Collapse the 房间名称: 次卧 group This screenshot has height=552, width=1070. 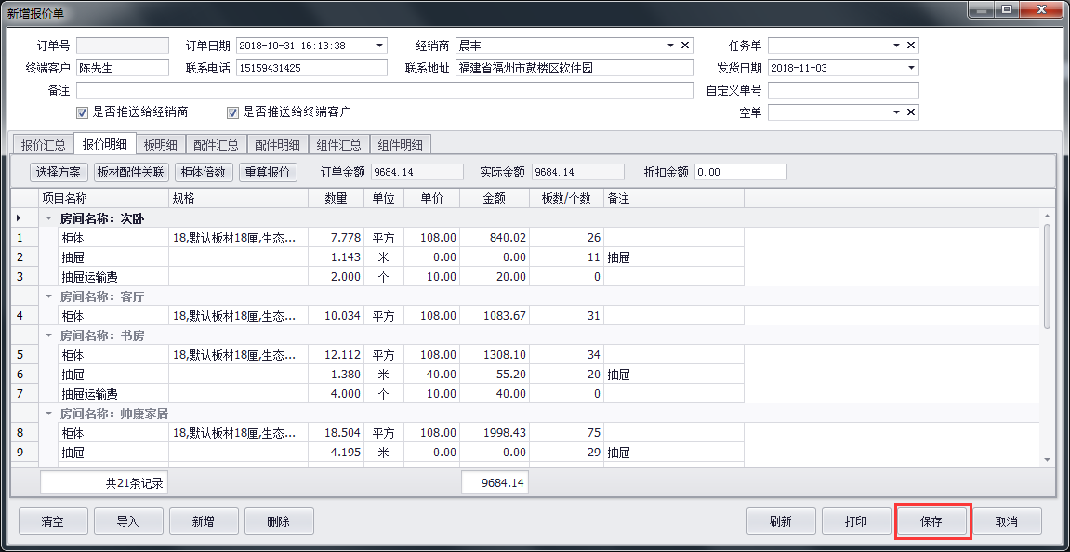tap(48, 218)
